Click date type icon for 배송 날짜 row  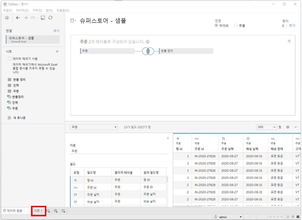click(76, 202)
